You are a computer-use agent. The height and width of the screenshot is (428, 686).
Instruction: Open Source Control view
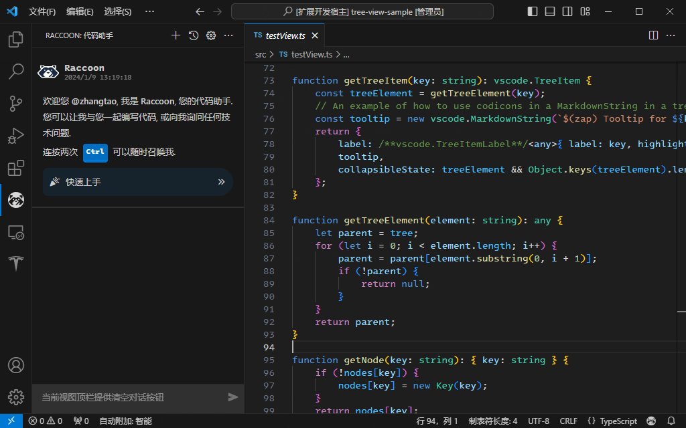click(15, 103)
